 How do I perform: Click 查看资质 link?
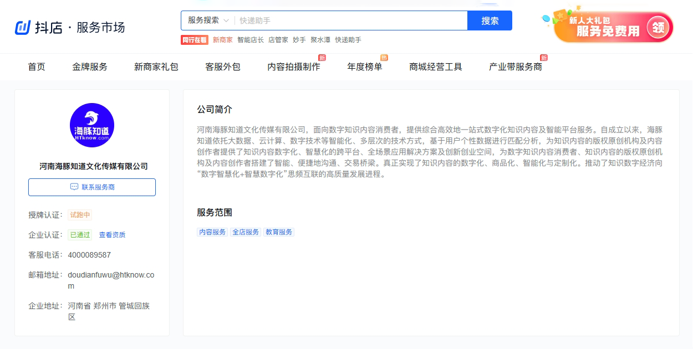coord(112,235)
